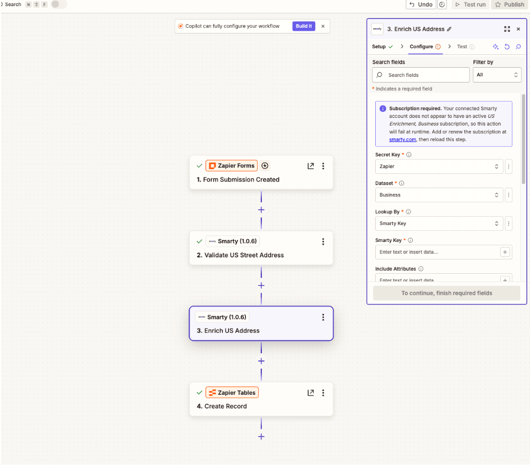Image resolution: width=530 pixels, height=465 pixels.
Task: Show Smarty Key info tooltip
Action: (x=411, y=240)
